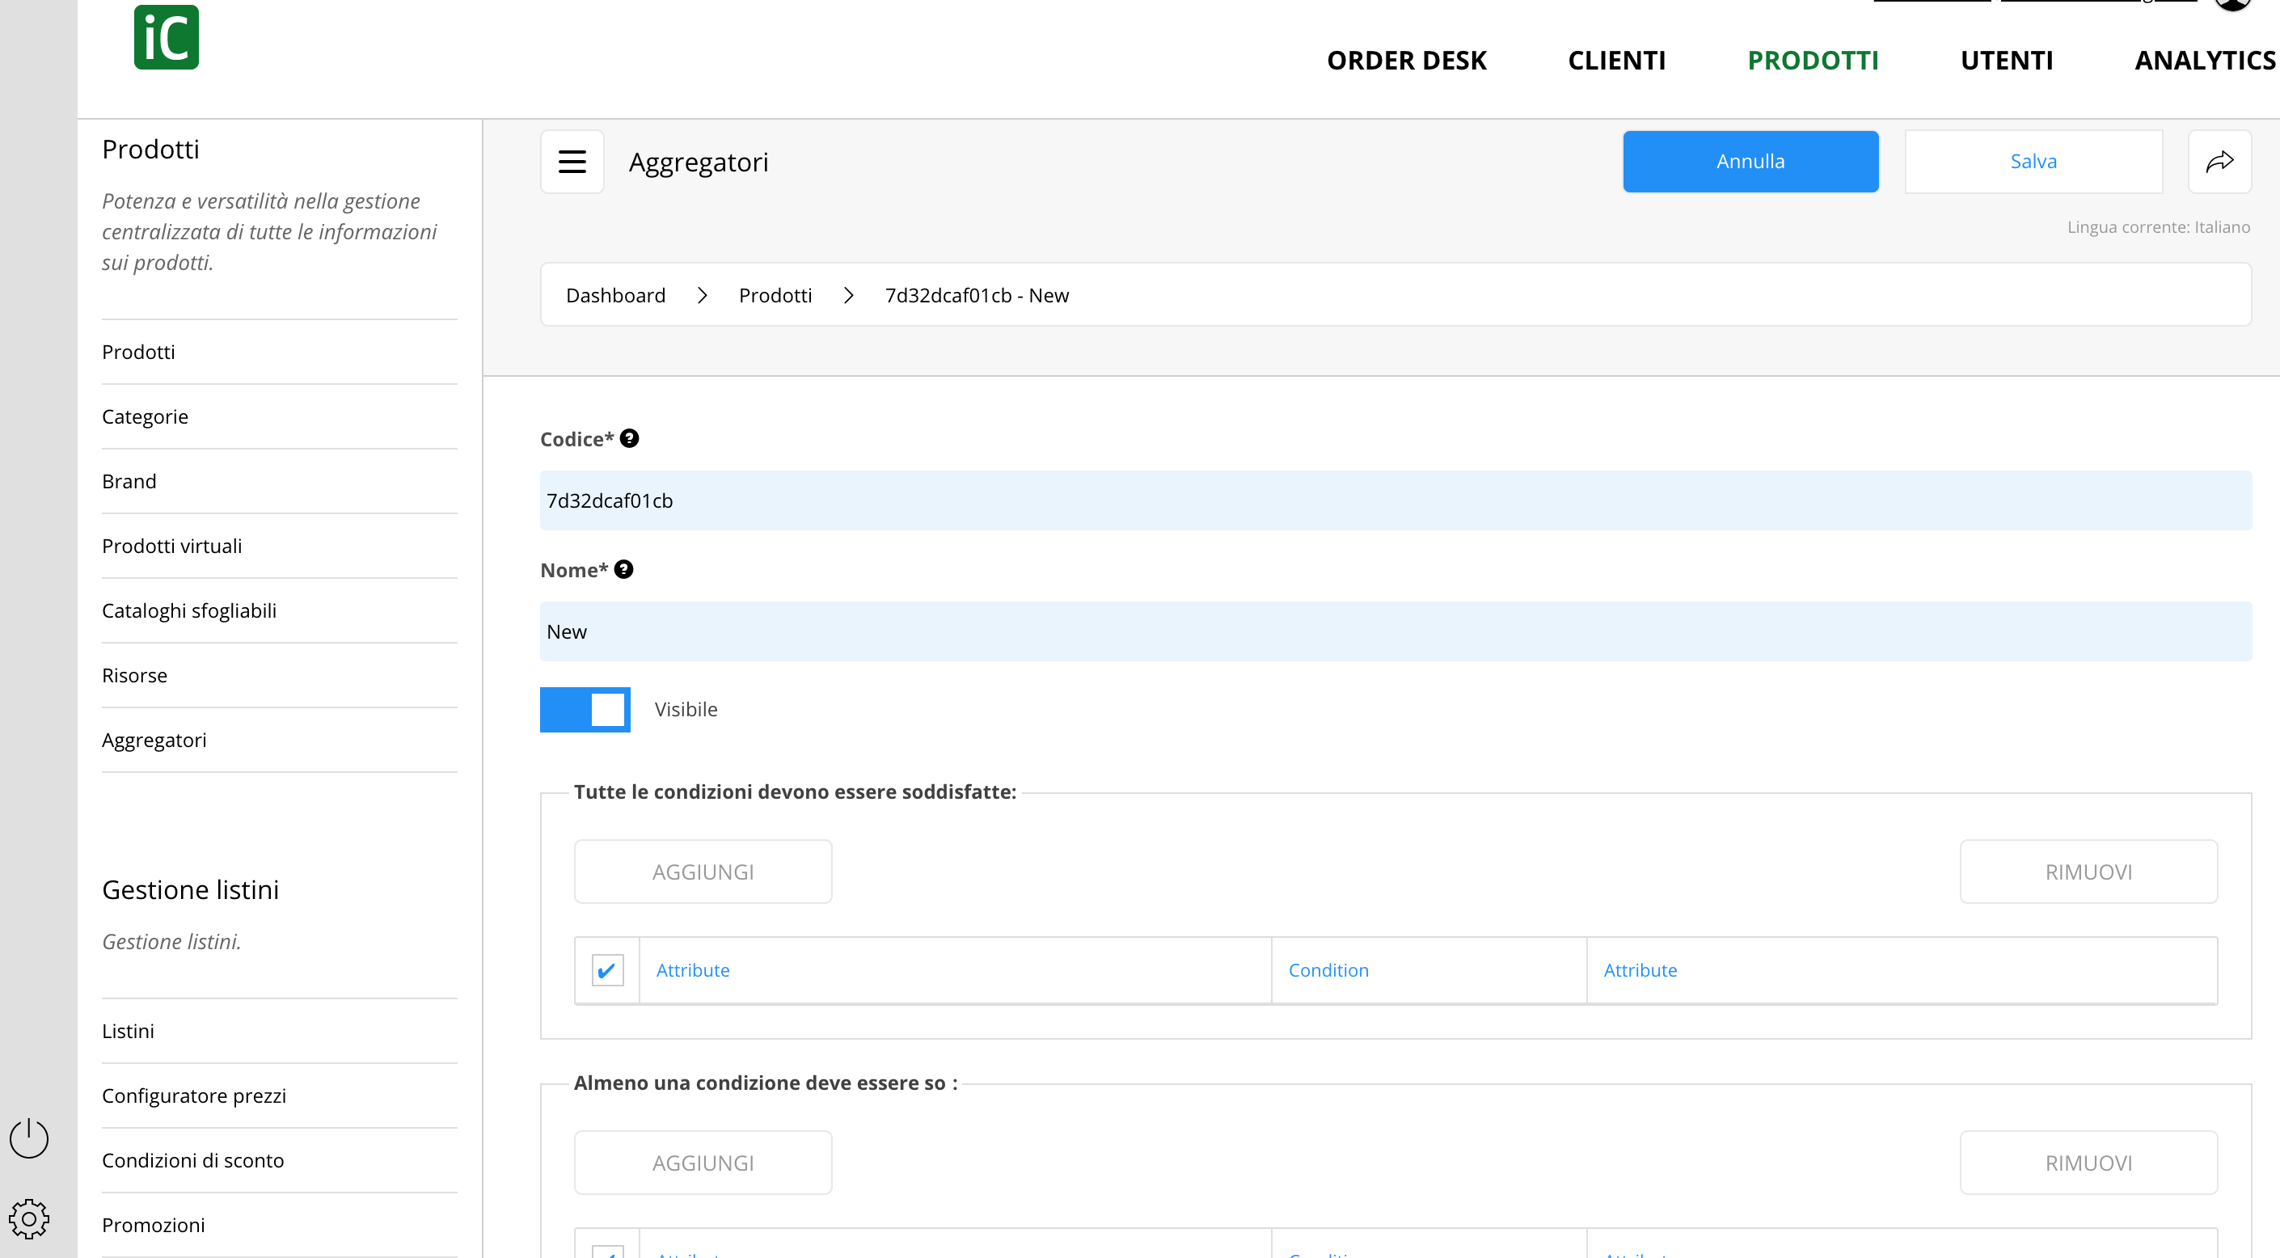The image size is (2280, 1258).
Task: Click the breadcrumb chevron after Prodotti
Action: point(849,296)
